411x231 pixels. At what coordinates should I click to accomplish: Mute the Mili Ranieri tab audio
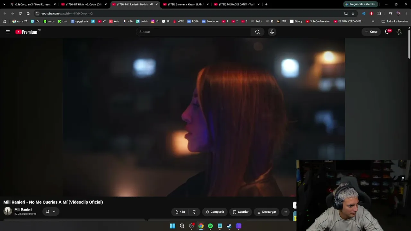tap(151, 4)
